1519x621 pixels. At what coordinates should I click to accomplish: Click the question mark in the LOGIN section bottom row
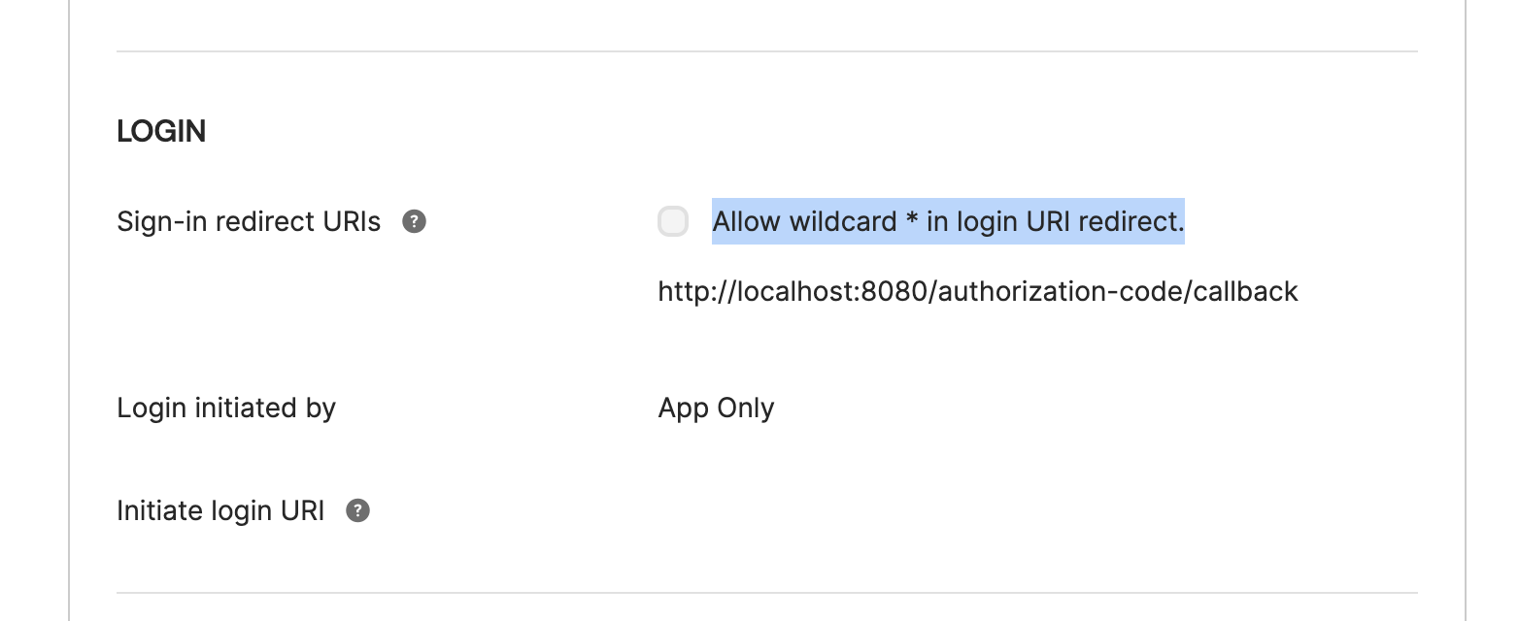coord(356,510)
